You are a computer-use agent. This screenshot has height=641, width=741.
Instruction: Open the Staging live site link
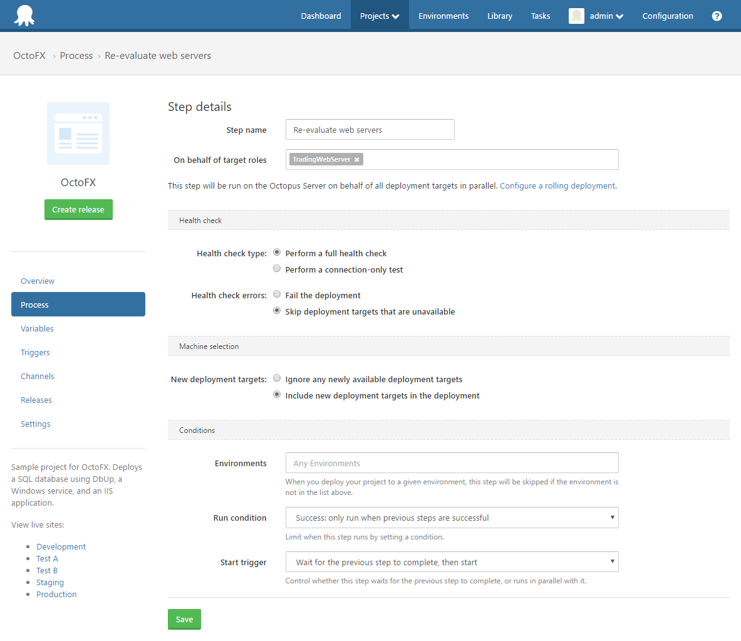tap(50, 582)
